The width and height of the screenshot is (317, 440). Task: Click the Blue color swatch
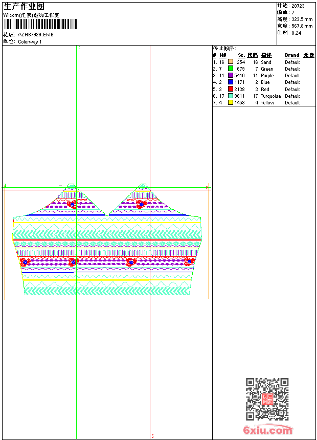[x=230, y=82]
